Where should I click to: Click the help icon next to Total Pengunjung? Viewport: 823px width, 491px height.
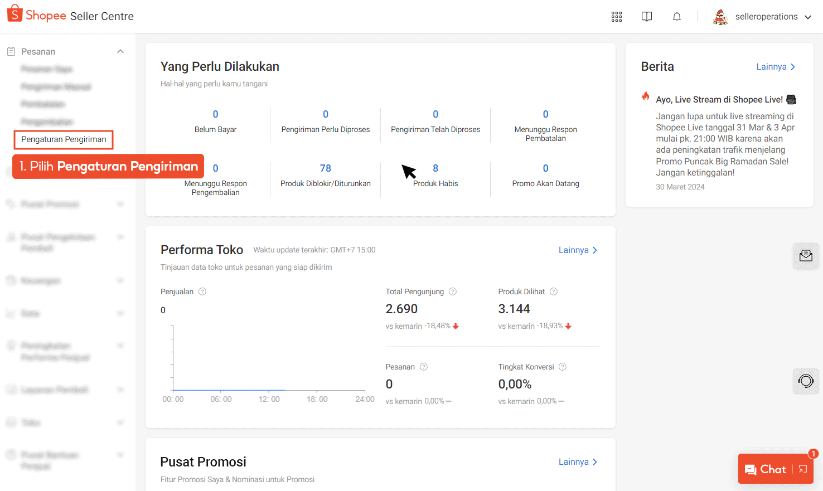tap(453, 291)
